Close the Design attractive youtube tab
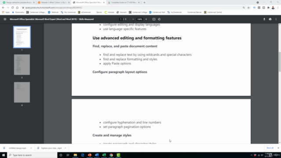Viewport: 281px width, 158px height. tap(34, 3)
